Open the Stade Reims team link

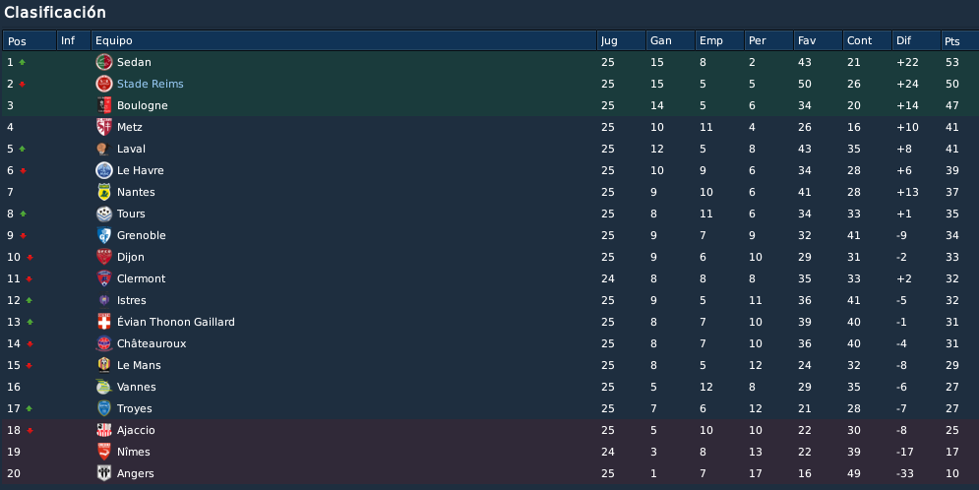click(150, 84)
